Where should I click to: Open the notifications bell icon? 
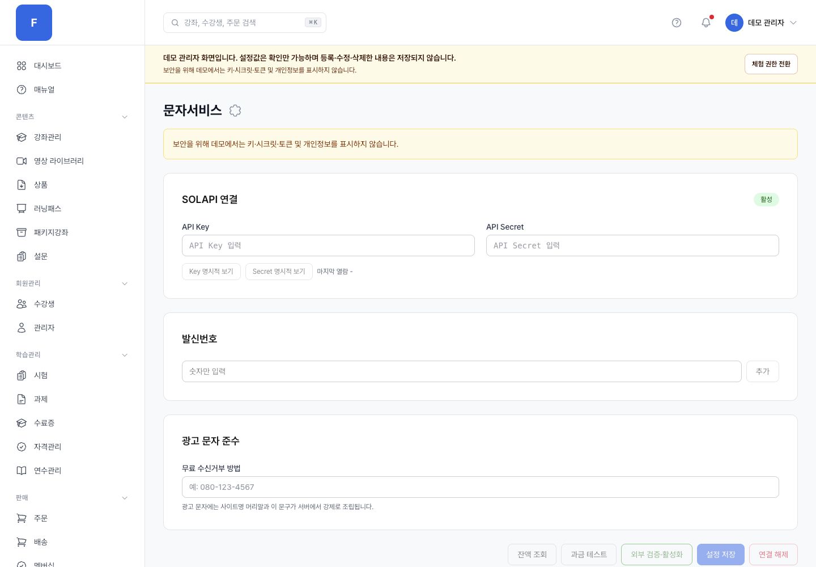tap(706, 23)
